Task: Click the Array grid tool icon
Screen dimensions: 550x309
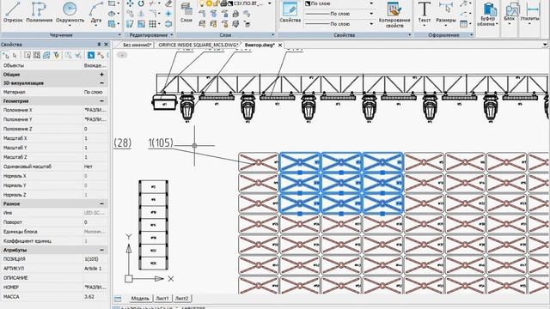Action: tap(152, 24)
